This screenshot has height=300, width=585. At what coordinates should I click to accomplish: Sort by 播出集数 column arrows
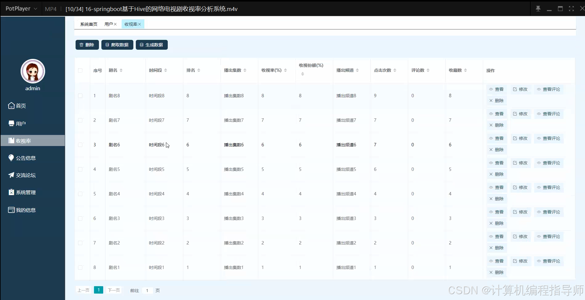point(245,70)
